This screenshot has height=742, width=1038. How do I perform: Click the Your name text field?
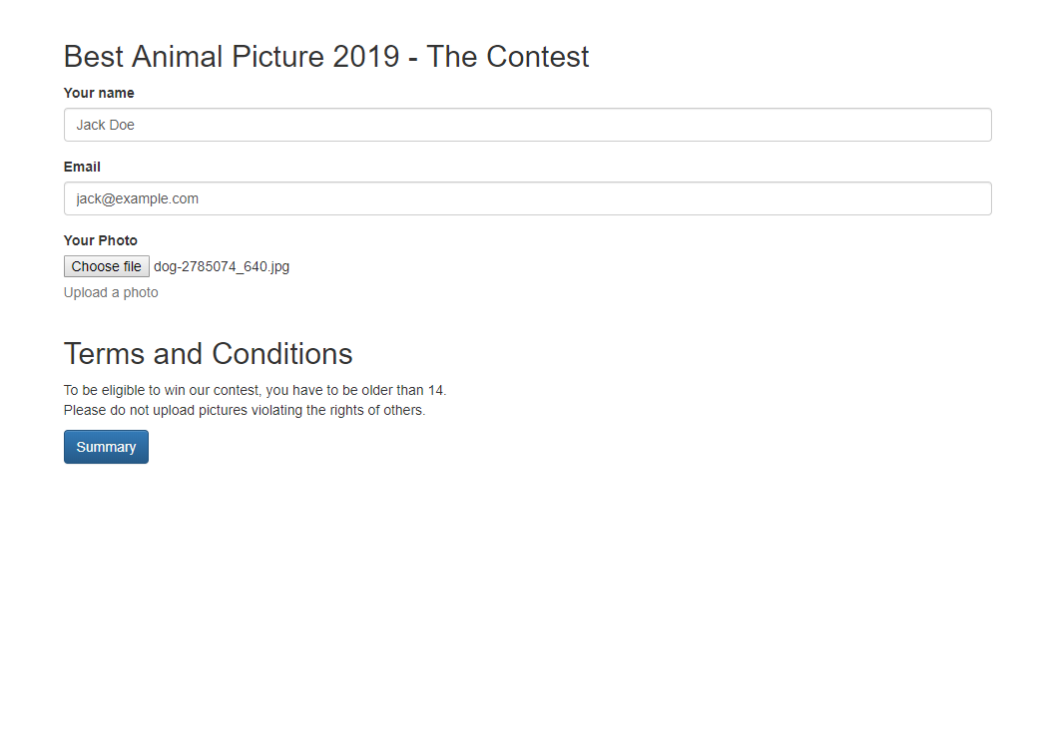pos(527,125)
